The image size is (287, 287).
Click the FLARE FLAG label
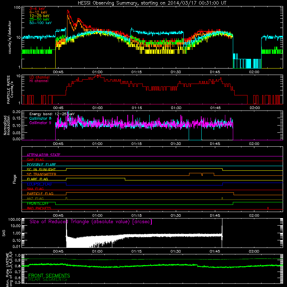point(37,179)
